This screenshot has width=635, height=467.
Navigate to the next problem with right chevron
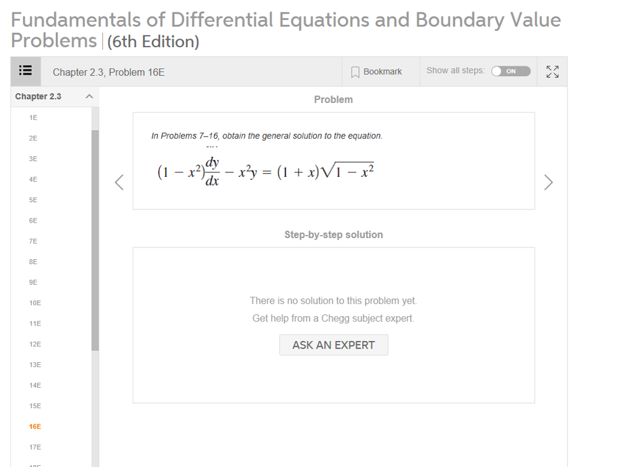[x=548, y=182]
